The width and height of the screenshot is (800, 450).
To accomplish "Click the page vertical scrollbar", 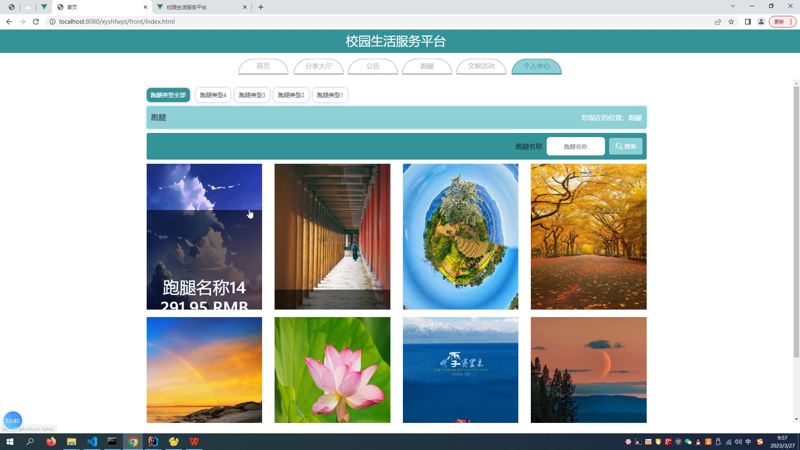I will click(x=796, y=221).
